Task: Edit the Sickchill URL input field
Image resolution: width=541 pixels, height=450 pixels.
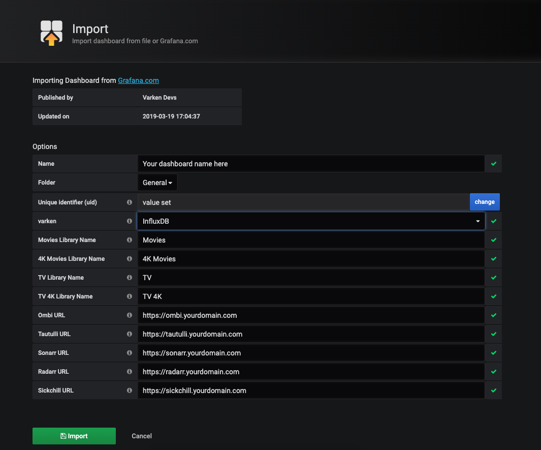Action: tap(311, 391)
